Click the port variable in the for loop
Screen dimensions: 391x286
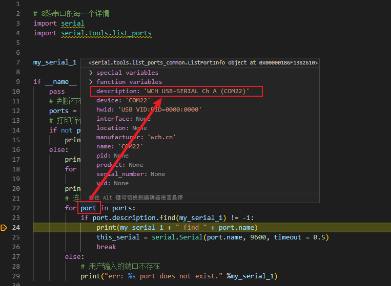click(x=88, y=208)
